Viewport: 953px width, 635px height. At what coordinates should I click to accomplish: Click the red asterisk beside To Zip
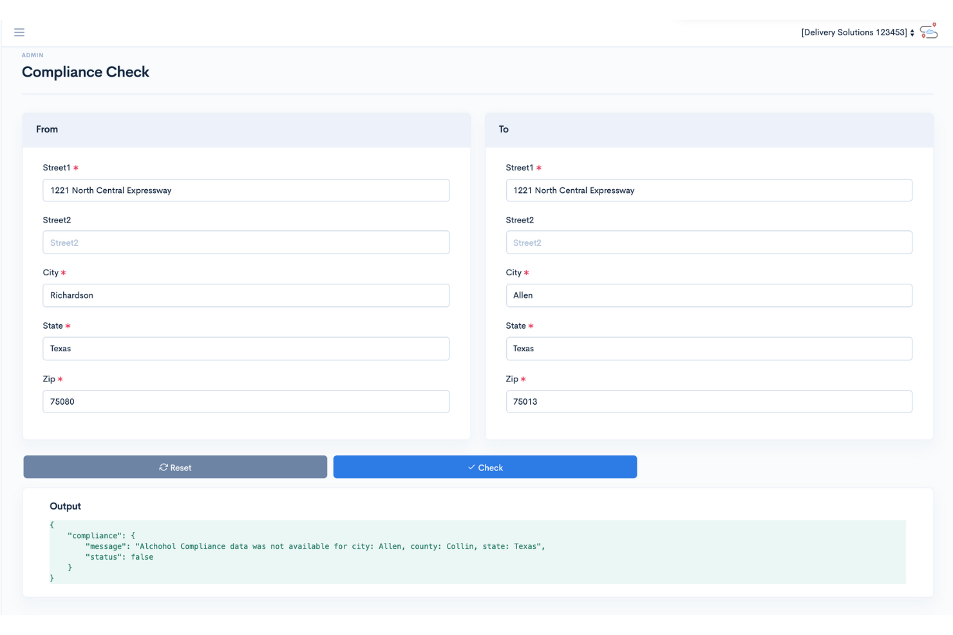(x=523, y=379)
